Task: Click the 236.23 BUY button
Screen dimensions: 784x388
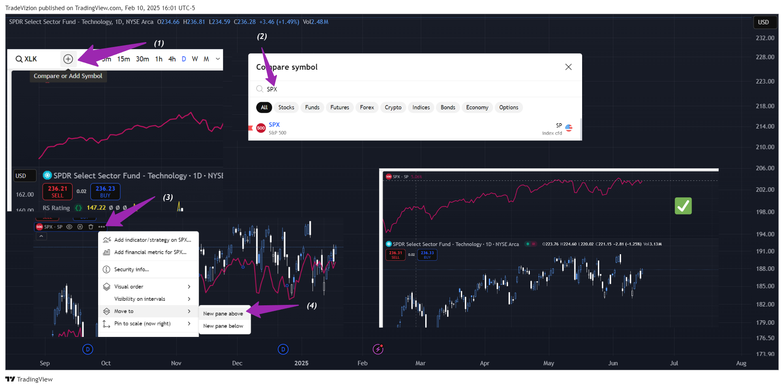Action: (x=105, y=192)
